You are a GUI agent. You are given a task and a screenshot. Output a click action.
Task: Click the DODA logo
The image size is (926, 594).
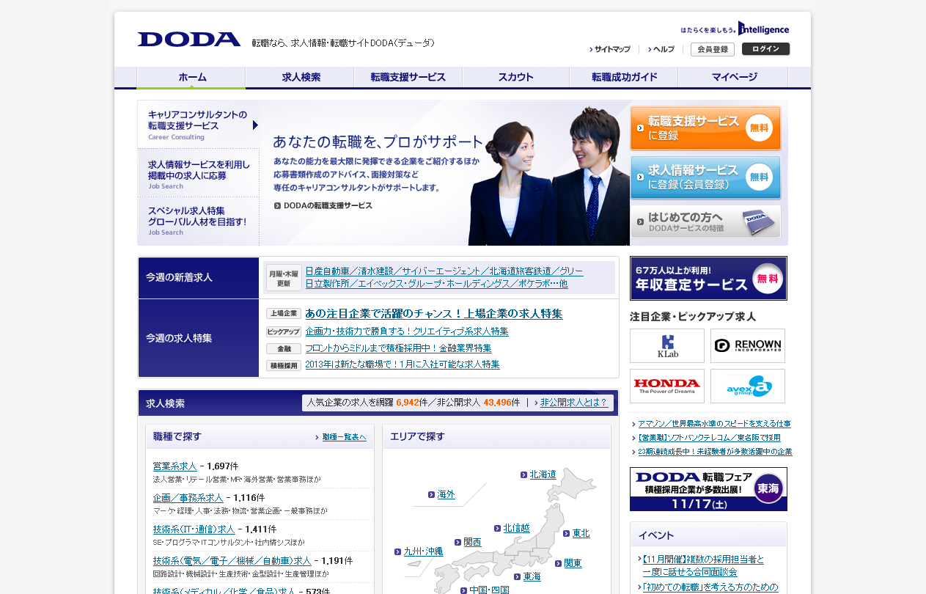click(x=189, y=40)
